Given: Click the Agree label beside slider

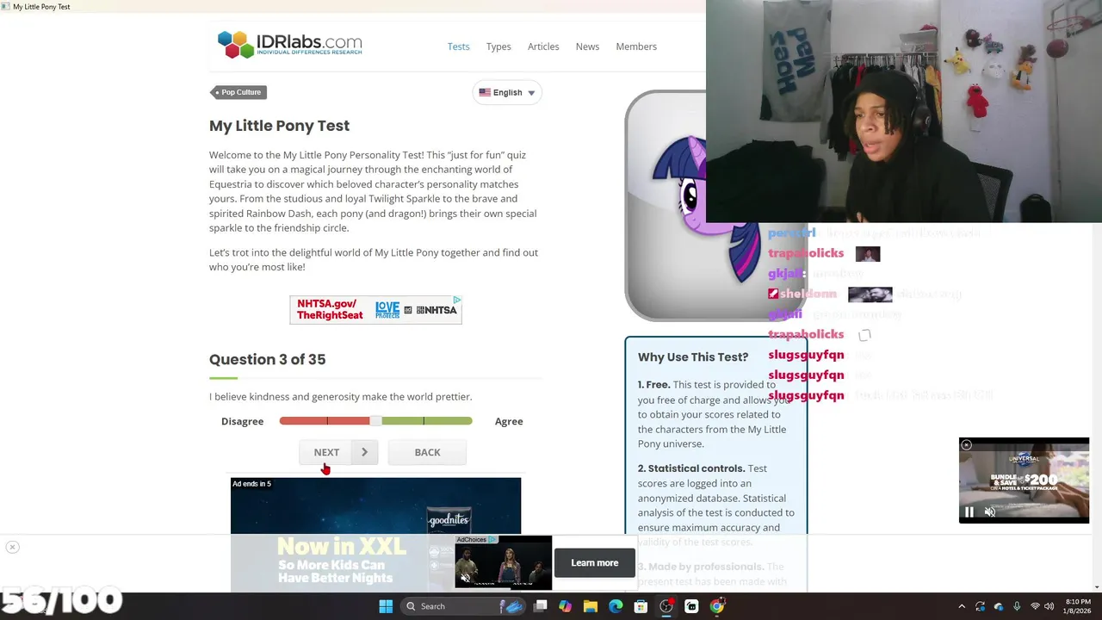Looking at the screenshot, I should coord(509,421).
